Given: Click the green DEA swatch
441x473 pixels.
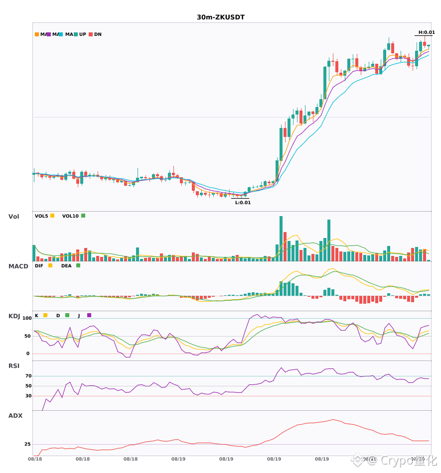Looking at the screenshot, I should [78, 265].
